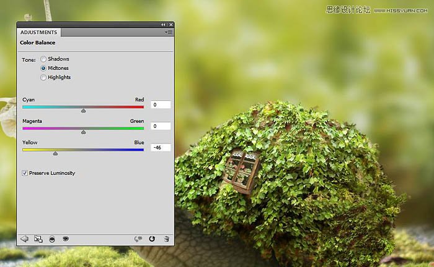434x267 pixels.
Task: Click the Red label
Action: [x=139, y=100]
